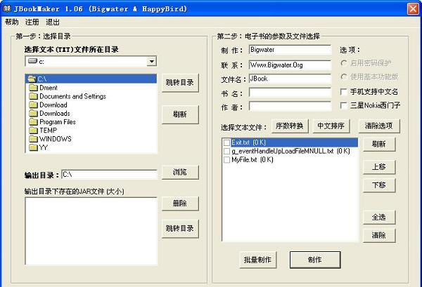Expand the drive c: dropdown
The width and height of the screenshot is (422, 287).
(152, 62)
